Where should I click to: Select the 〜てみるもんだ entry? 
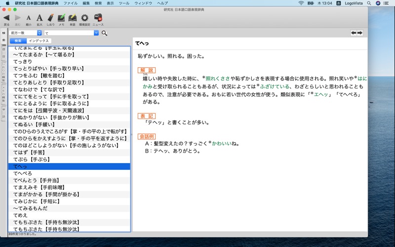[69, 208]
